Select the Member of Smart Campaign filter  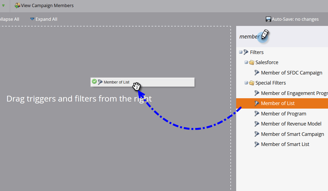click(x=292, y=134)
